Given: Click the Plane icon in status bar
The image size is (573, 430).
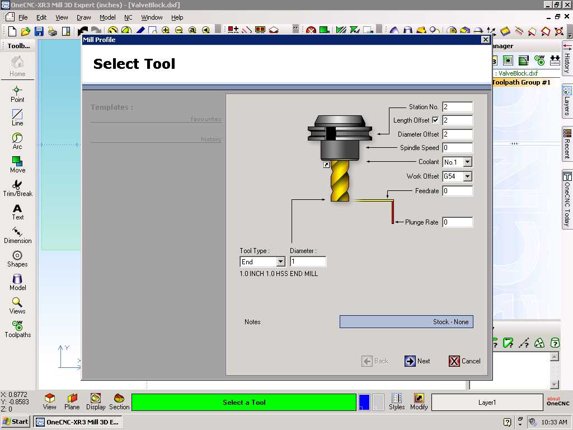Looking at the screenshot, I should (x=72, y=402).
